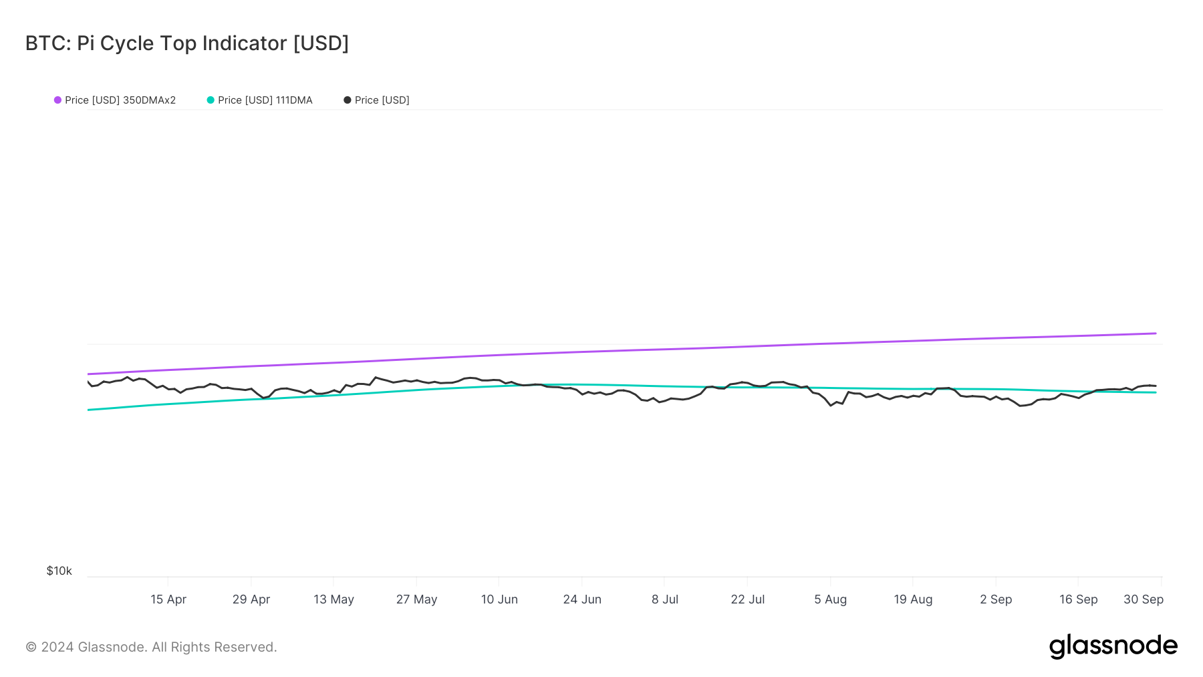This screenshot has width=1203, height=677.
Task: Click the Glassnode copyright notice text
Action: (151, 647)
